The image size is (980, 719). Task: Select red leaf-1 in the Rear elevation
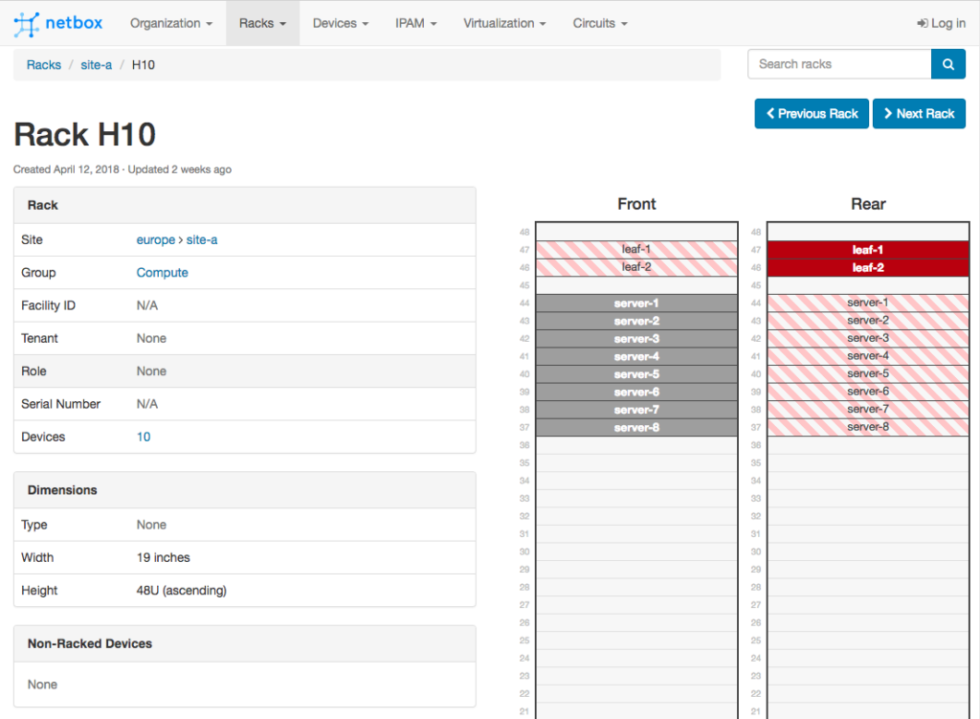point(868,250)
